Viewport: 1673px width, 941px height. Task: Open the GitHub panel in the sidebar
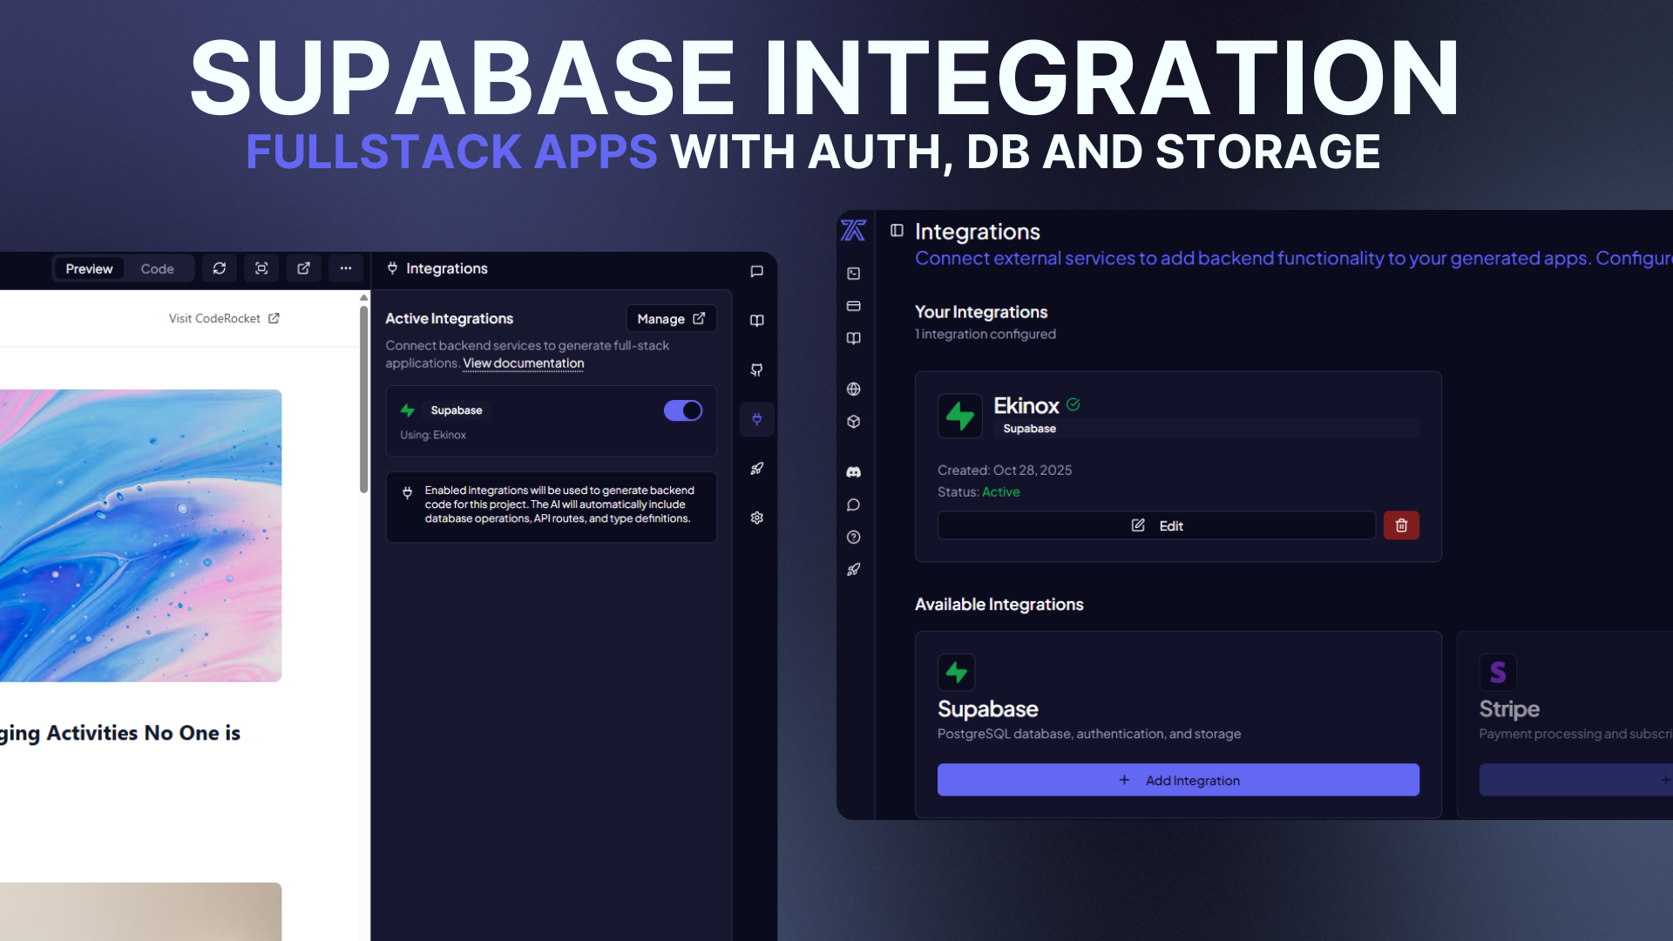pyautogui.click(x=756, y=370)
